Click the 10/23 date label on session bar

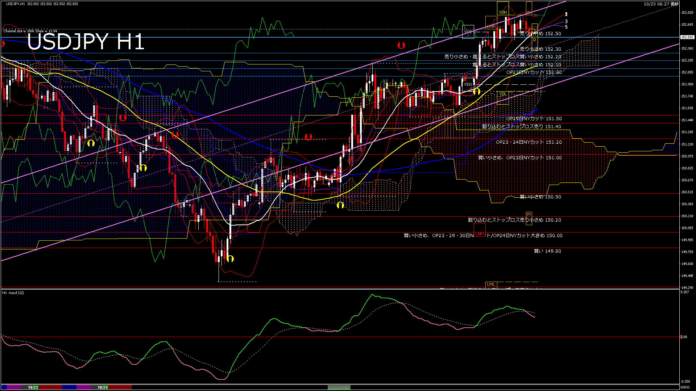tap(33, 387)
